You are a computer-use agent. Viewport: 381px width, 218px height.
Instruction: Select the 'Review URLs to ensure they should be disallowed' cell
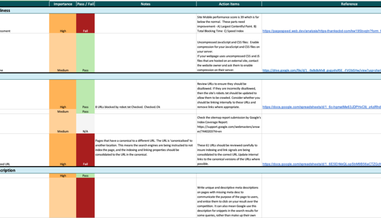coord(229,95)
